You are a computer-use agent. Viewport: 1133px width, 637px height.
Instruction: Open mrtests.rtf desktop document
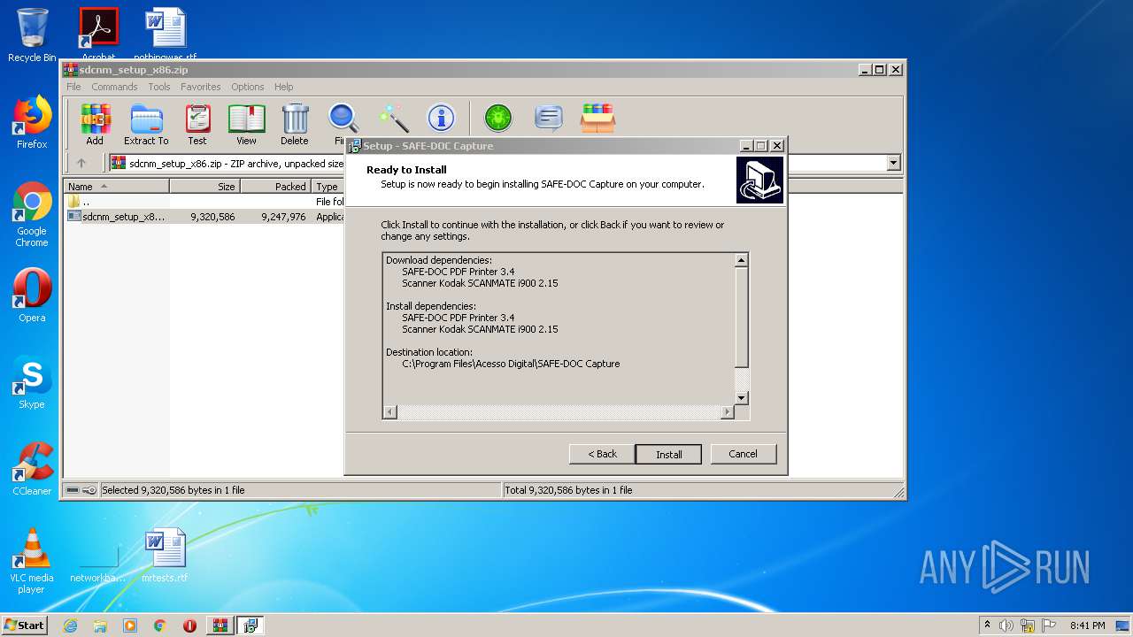coord(165,556)
